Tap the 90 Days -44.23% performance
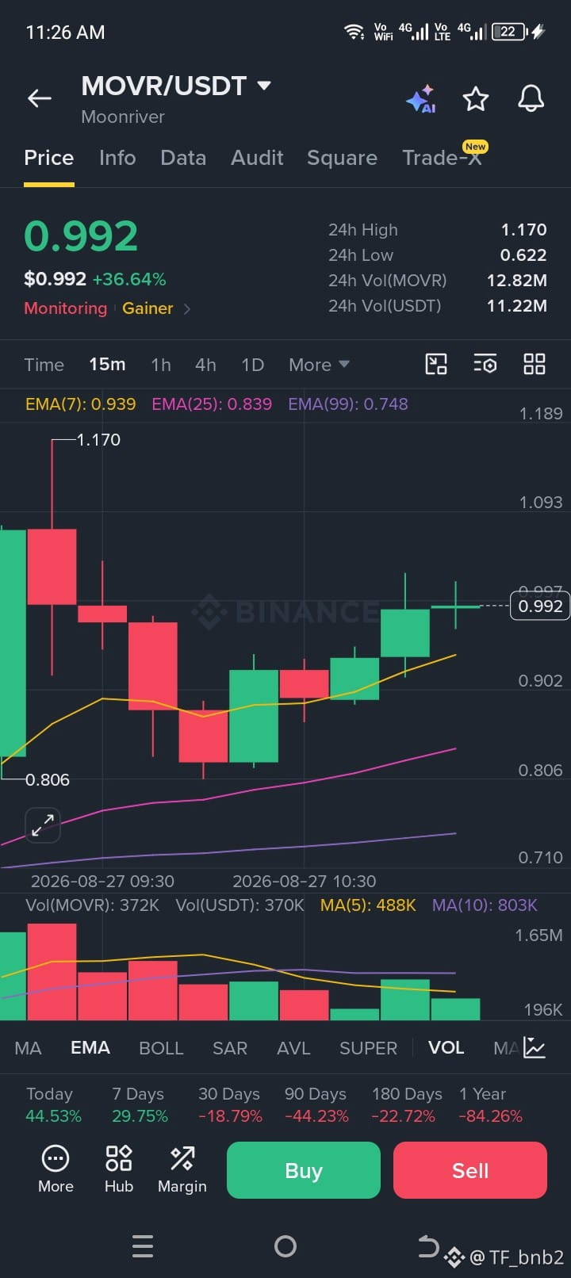 (x=316, y=1105)
